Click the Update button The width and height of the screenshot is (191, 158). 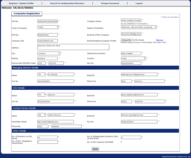click(95, 149)
